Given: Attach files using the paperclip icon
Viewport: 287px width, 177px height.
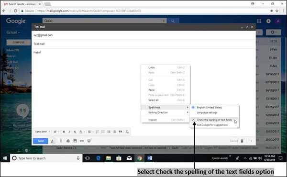Looking at the screenshot, I should pyautogui.click(x=61, y=141).
